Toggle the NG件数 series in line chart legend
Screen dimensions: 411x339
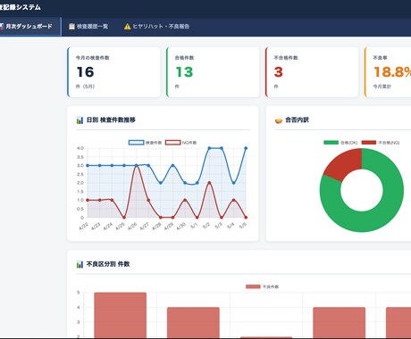click(180, 143)
